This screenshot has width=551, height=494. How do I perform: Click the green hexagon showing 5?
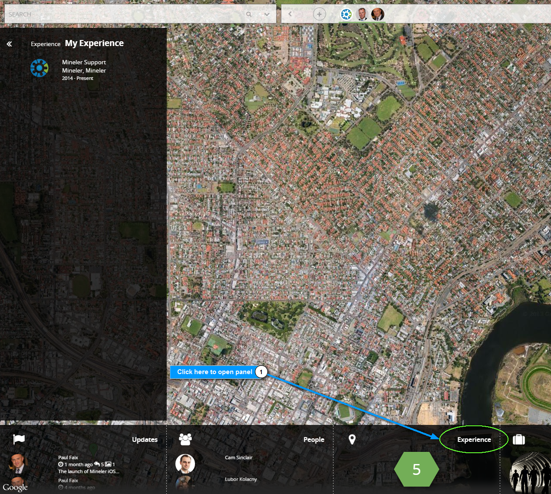point(416,469)
